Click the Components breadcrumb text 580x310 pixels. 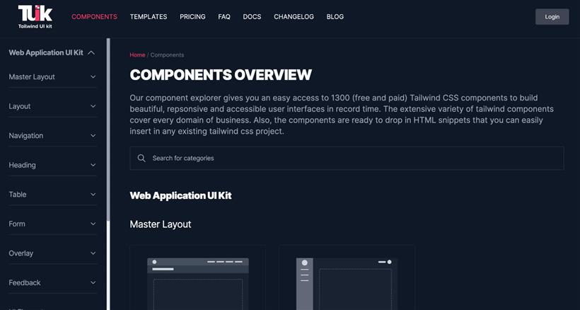[x=167, y=54]
